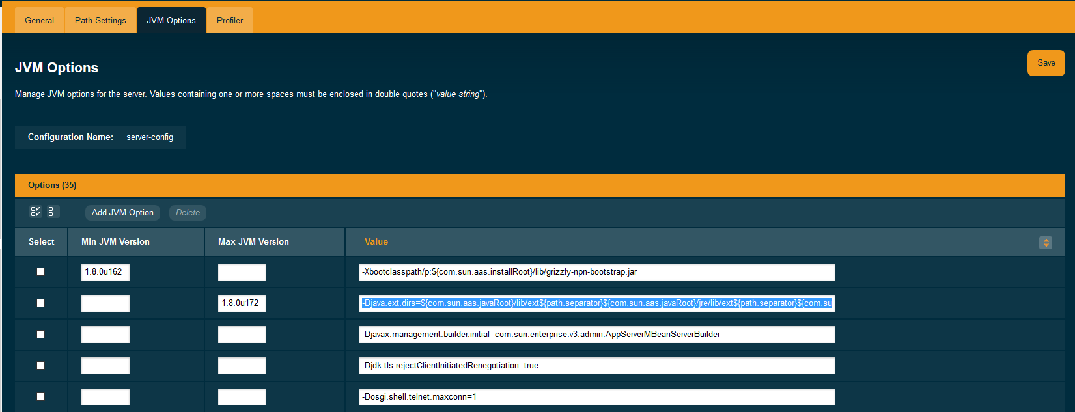
Task: Select the -Djava.ext.dirs row checkbox
Action: click(41, 303)
